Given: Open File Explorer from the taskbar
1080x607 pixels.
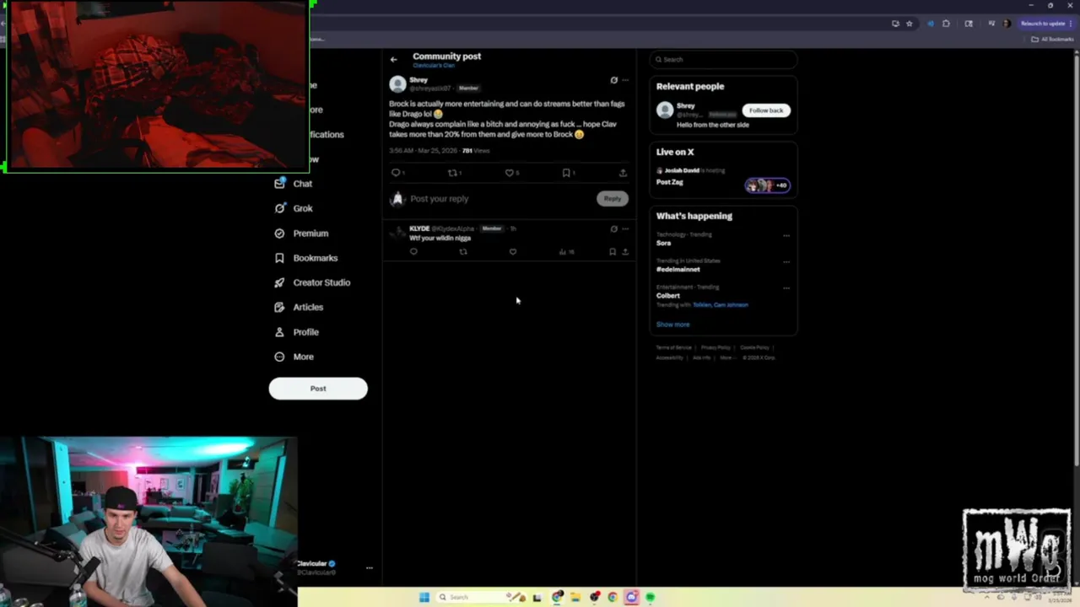Looking at the screenshot, I should (x=575, y=597).
